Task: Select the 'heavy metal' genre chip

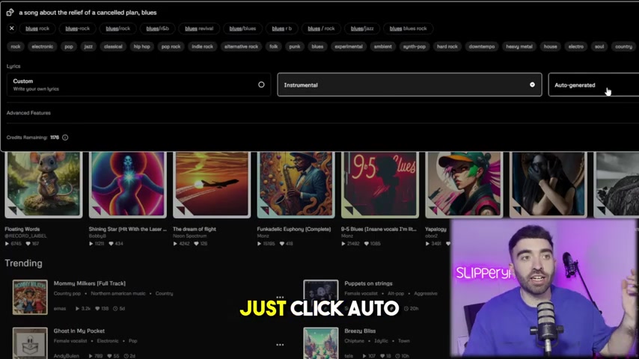Action: (x=519, y=46)
